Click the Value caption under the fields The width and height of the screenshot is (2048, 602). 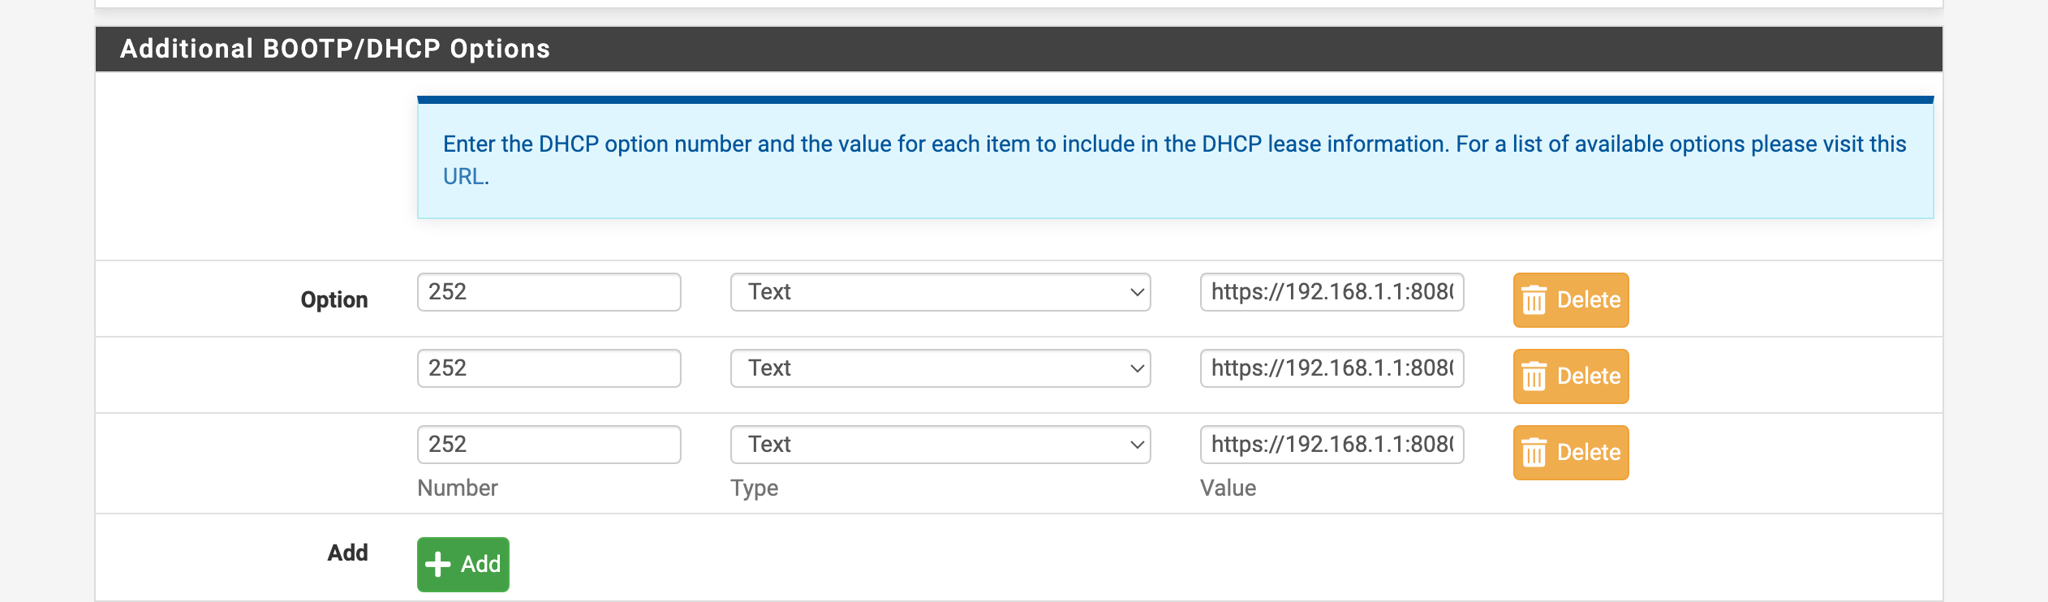pyautogui.click(x=1228, y=488)
